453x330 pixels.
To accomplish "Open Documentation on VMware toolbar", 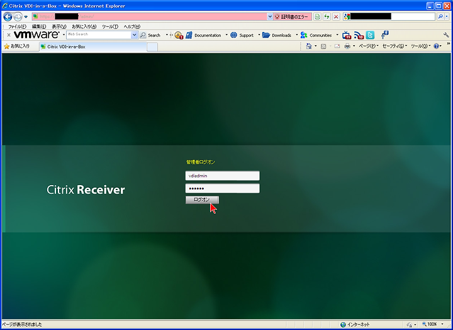I will (x=204, y=35).
